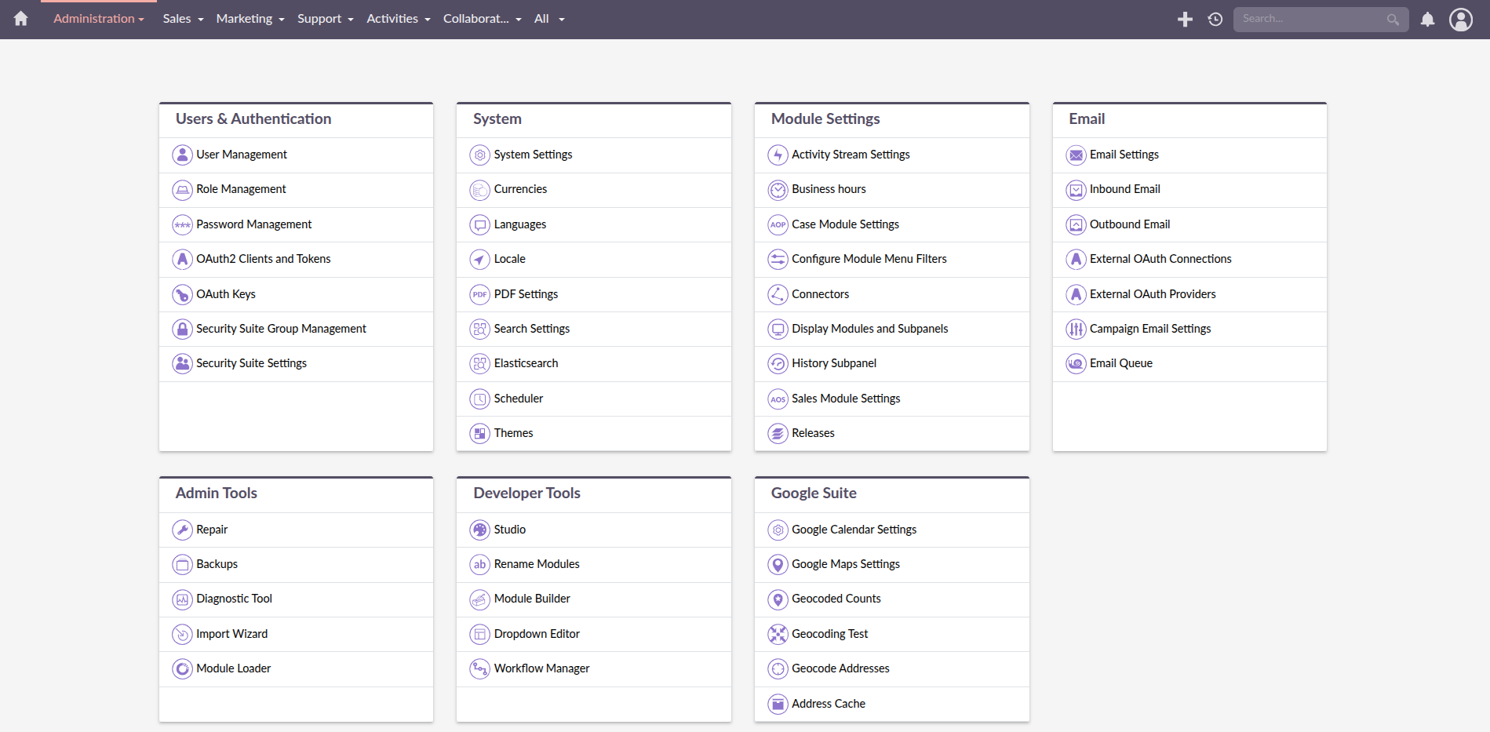Viewport: 1490px width, 732px height.
Task: Click the PDF Settings icon
Action: point(479,294)
